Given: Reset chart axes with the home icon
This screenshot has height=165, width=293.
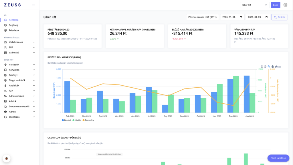Looking at the screenshot, I should coord(276,67).
